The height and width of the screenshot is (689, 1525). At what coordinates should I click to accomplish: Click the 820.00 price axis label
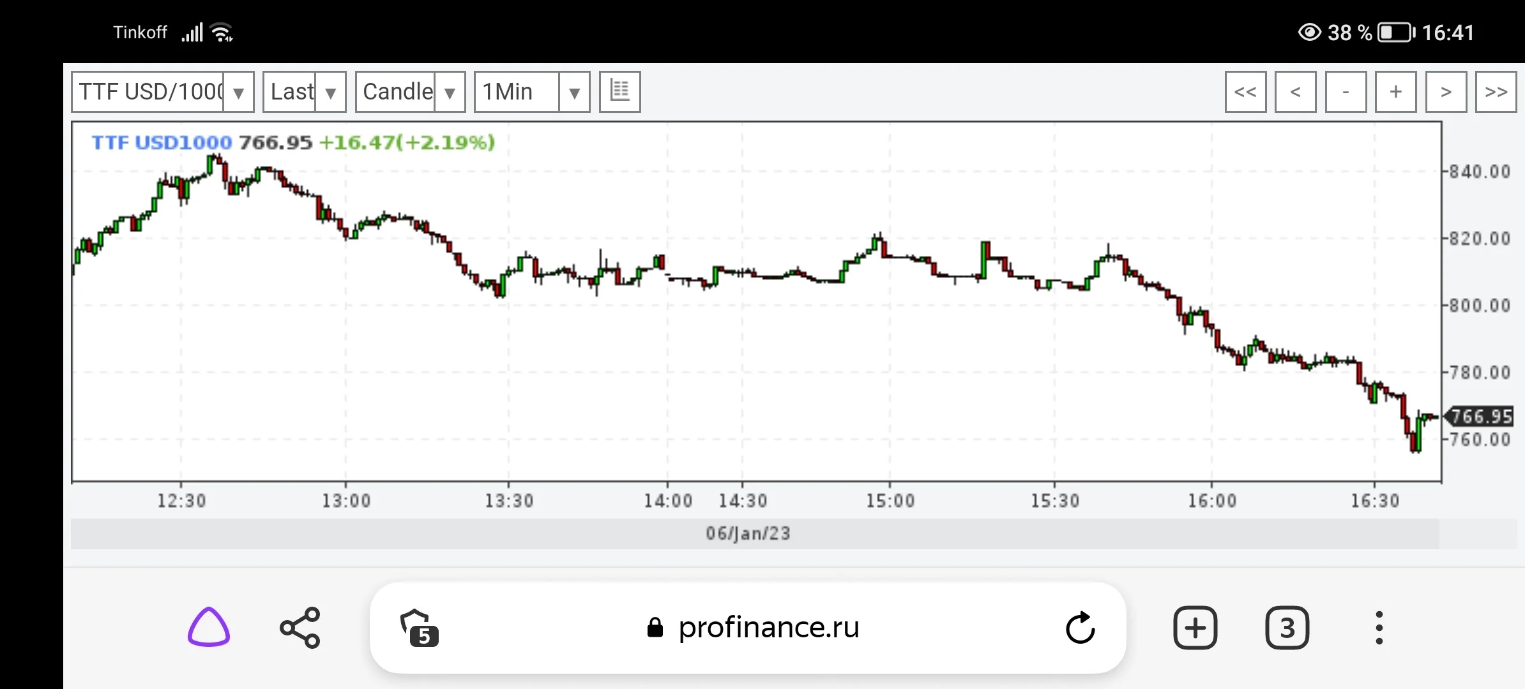click(1480, 239)
